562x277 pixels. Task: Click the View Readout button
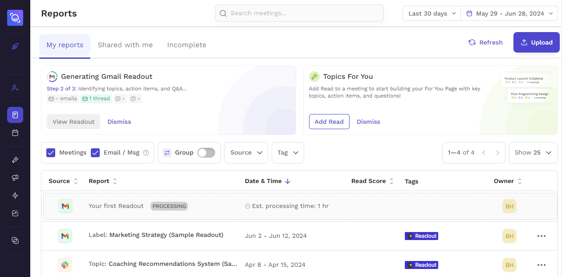coord(73,122)
